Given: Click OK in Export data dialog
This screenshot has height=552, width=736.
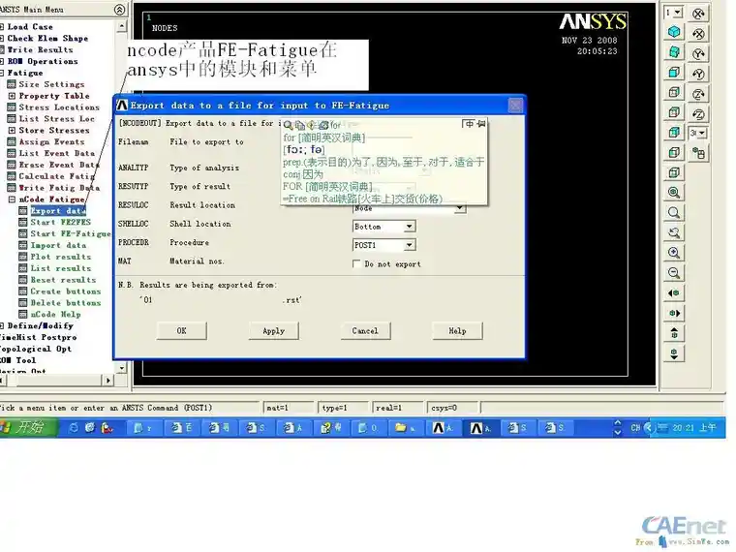Looking at the screenshot, I should (182, 331).
